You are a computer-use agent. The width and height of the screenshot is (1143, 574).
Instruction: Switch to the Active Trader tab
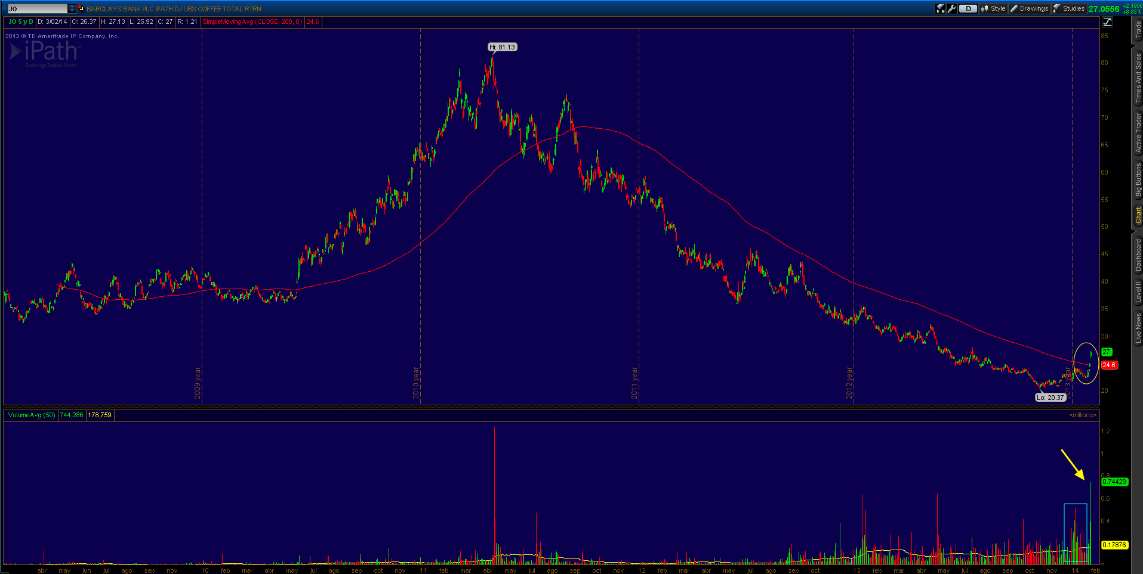point(1138,132)
